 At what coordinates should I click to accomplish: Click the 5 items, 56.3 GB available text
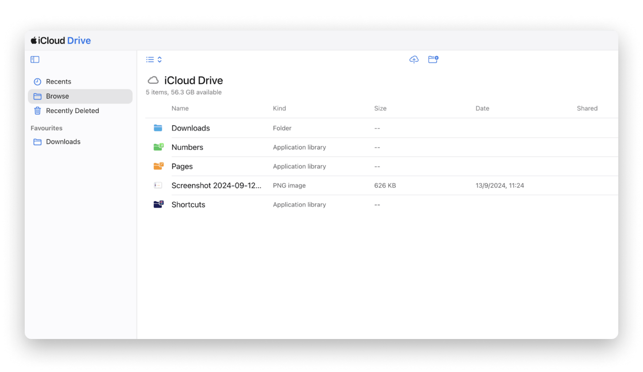click(x=184, y=92)
